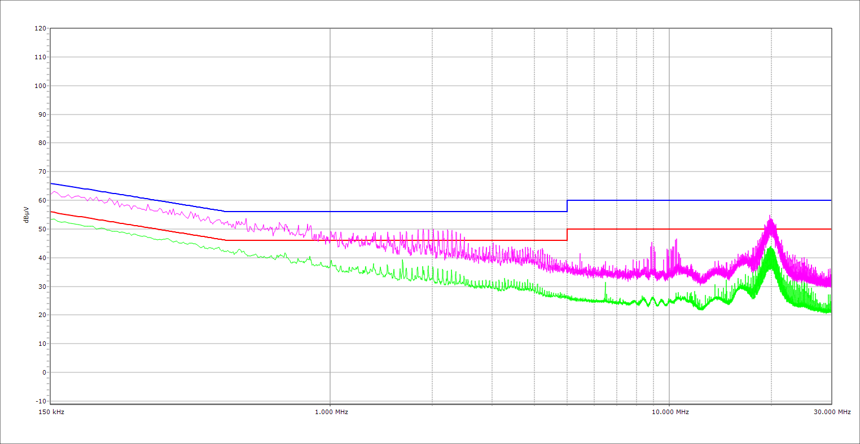Click the green trace's tall spike near 6.5 MHz

605,283
